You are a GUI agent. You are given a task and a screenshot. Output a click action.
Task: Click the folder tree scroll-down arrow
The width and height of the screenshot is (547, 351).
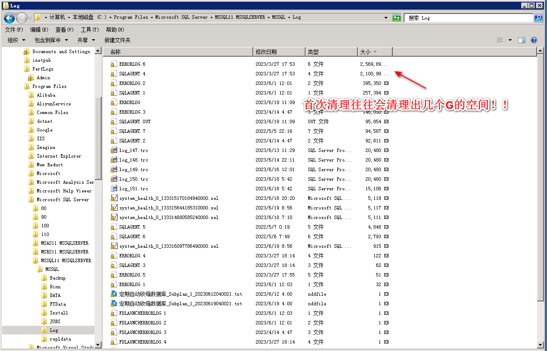98,344
